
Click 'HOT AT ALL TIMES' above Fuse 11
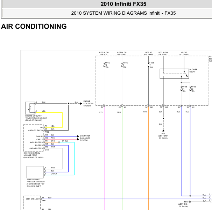point(148,54)
